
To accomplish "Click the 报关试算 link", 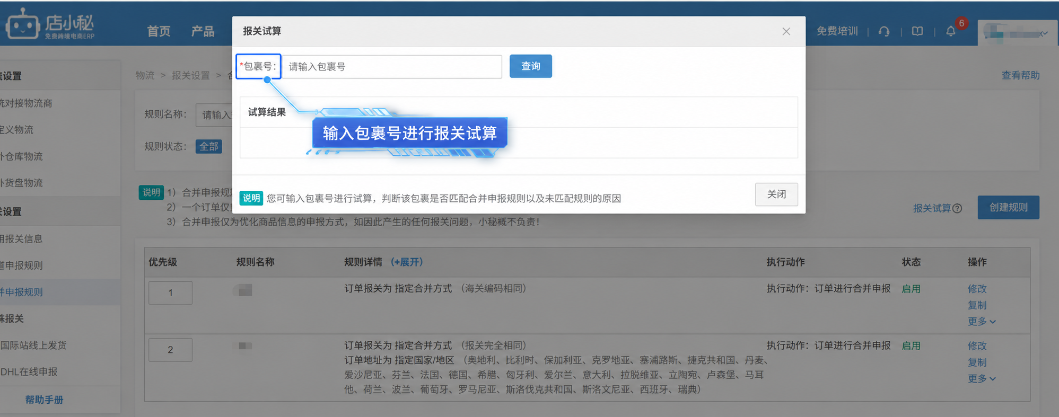I will pos(932,208).
